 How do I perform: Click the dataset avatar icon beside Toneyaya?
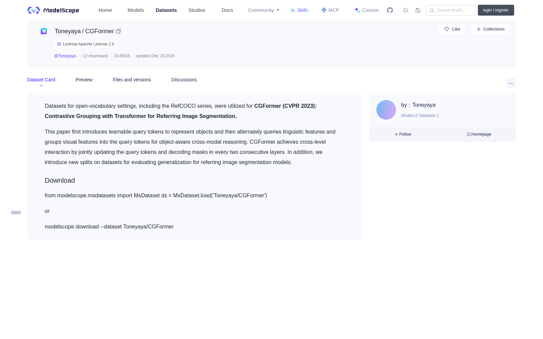coord(44,31)
